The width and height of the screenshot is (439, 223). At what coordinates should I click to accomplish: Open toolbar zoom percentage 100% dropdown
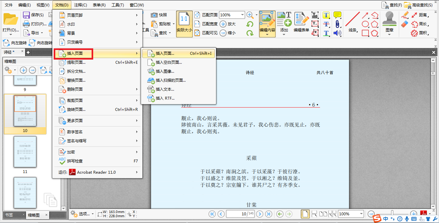242,15
